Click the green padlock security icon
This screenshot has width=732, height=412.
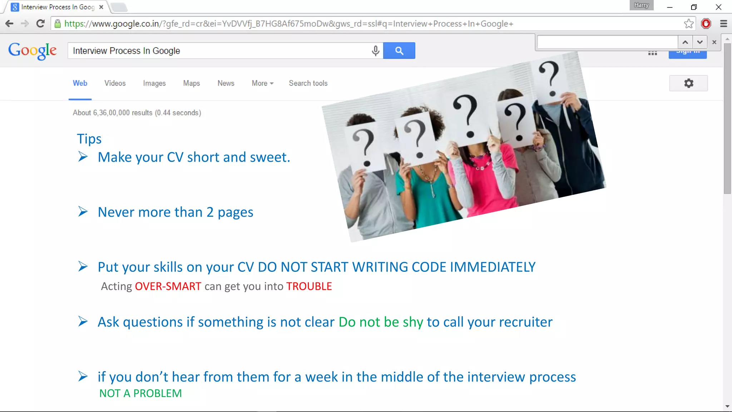point(58,24)
